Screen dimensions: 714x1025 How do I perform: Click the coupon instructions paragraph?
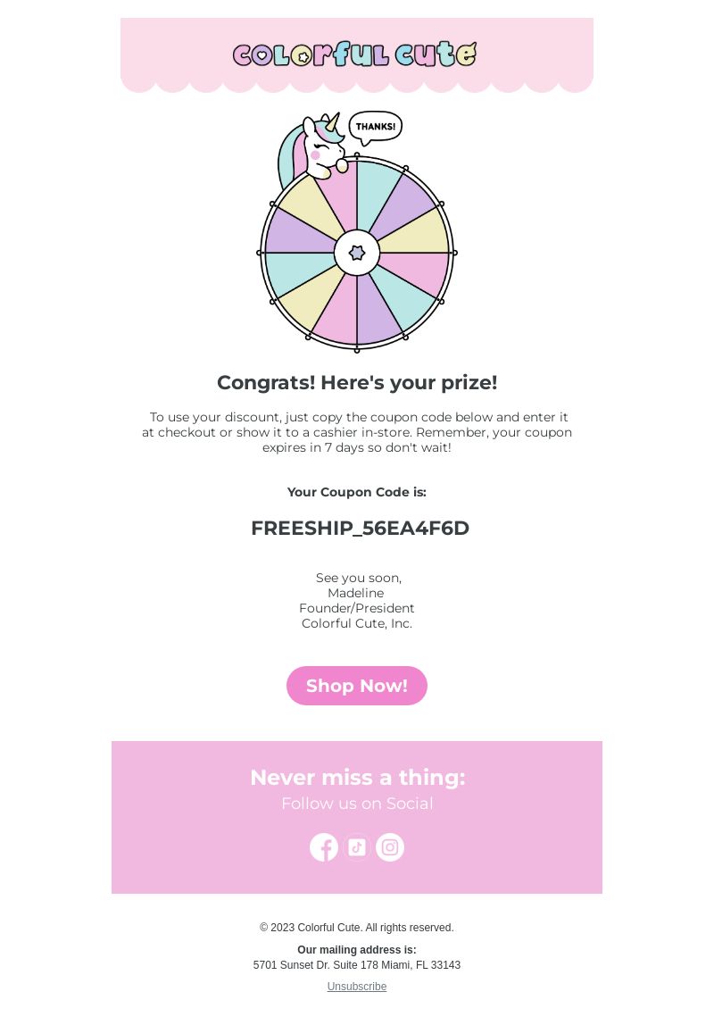(357, 432)
